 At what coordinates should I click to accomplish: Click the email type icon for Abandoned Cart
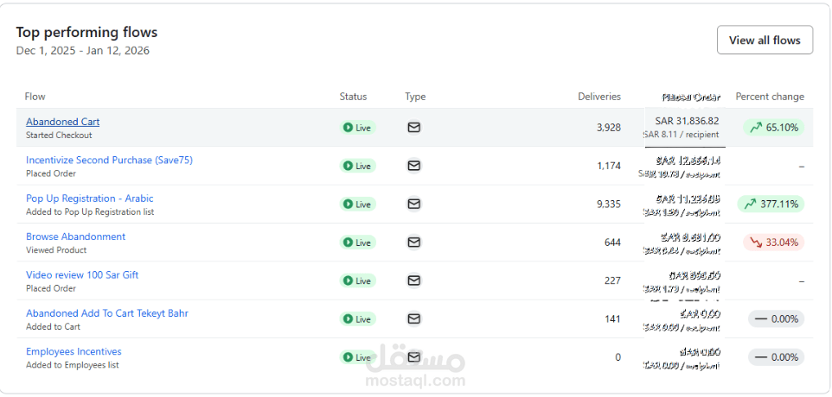414,127
